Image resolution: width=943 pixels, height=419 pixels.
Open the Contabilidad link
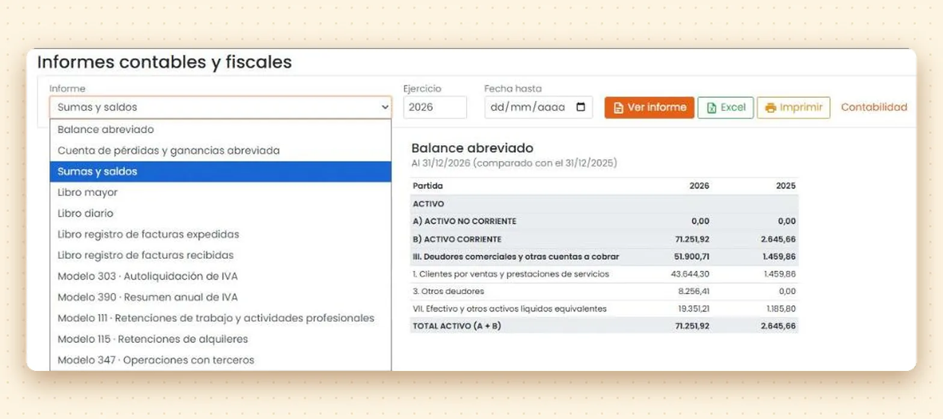click(874, 107)
